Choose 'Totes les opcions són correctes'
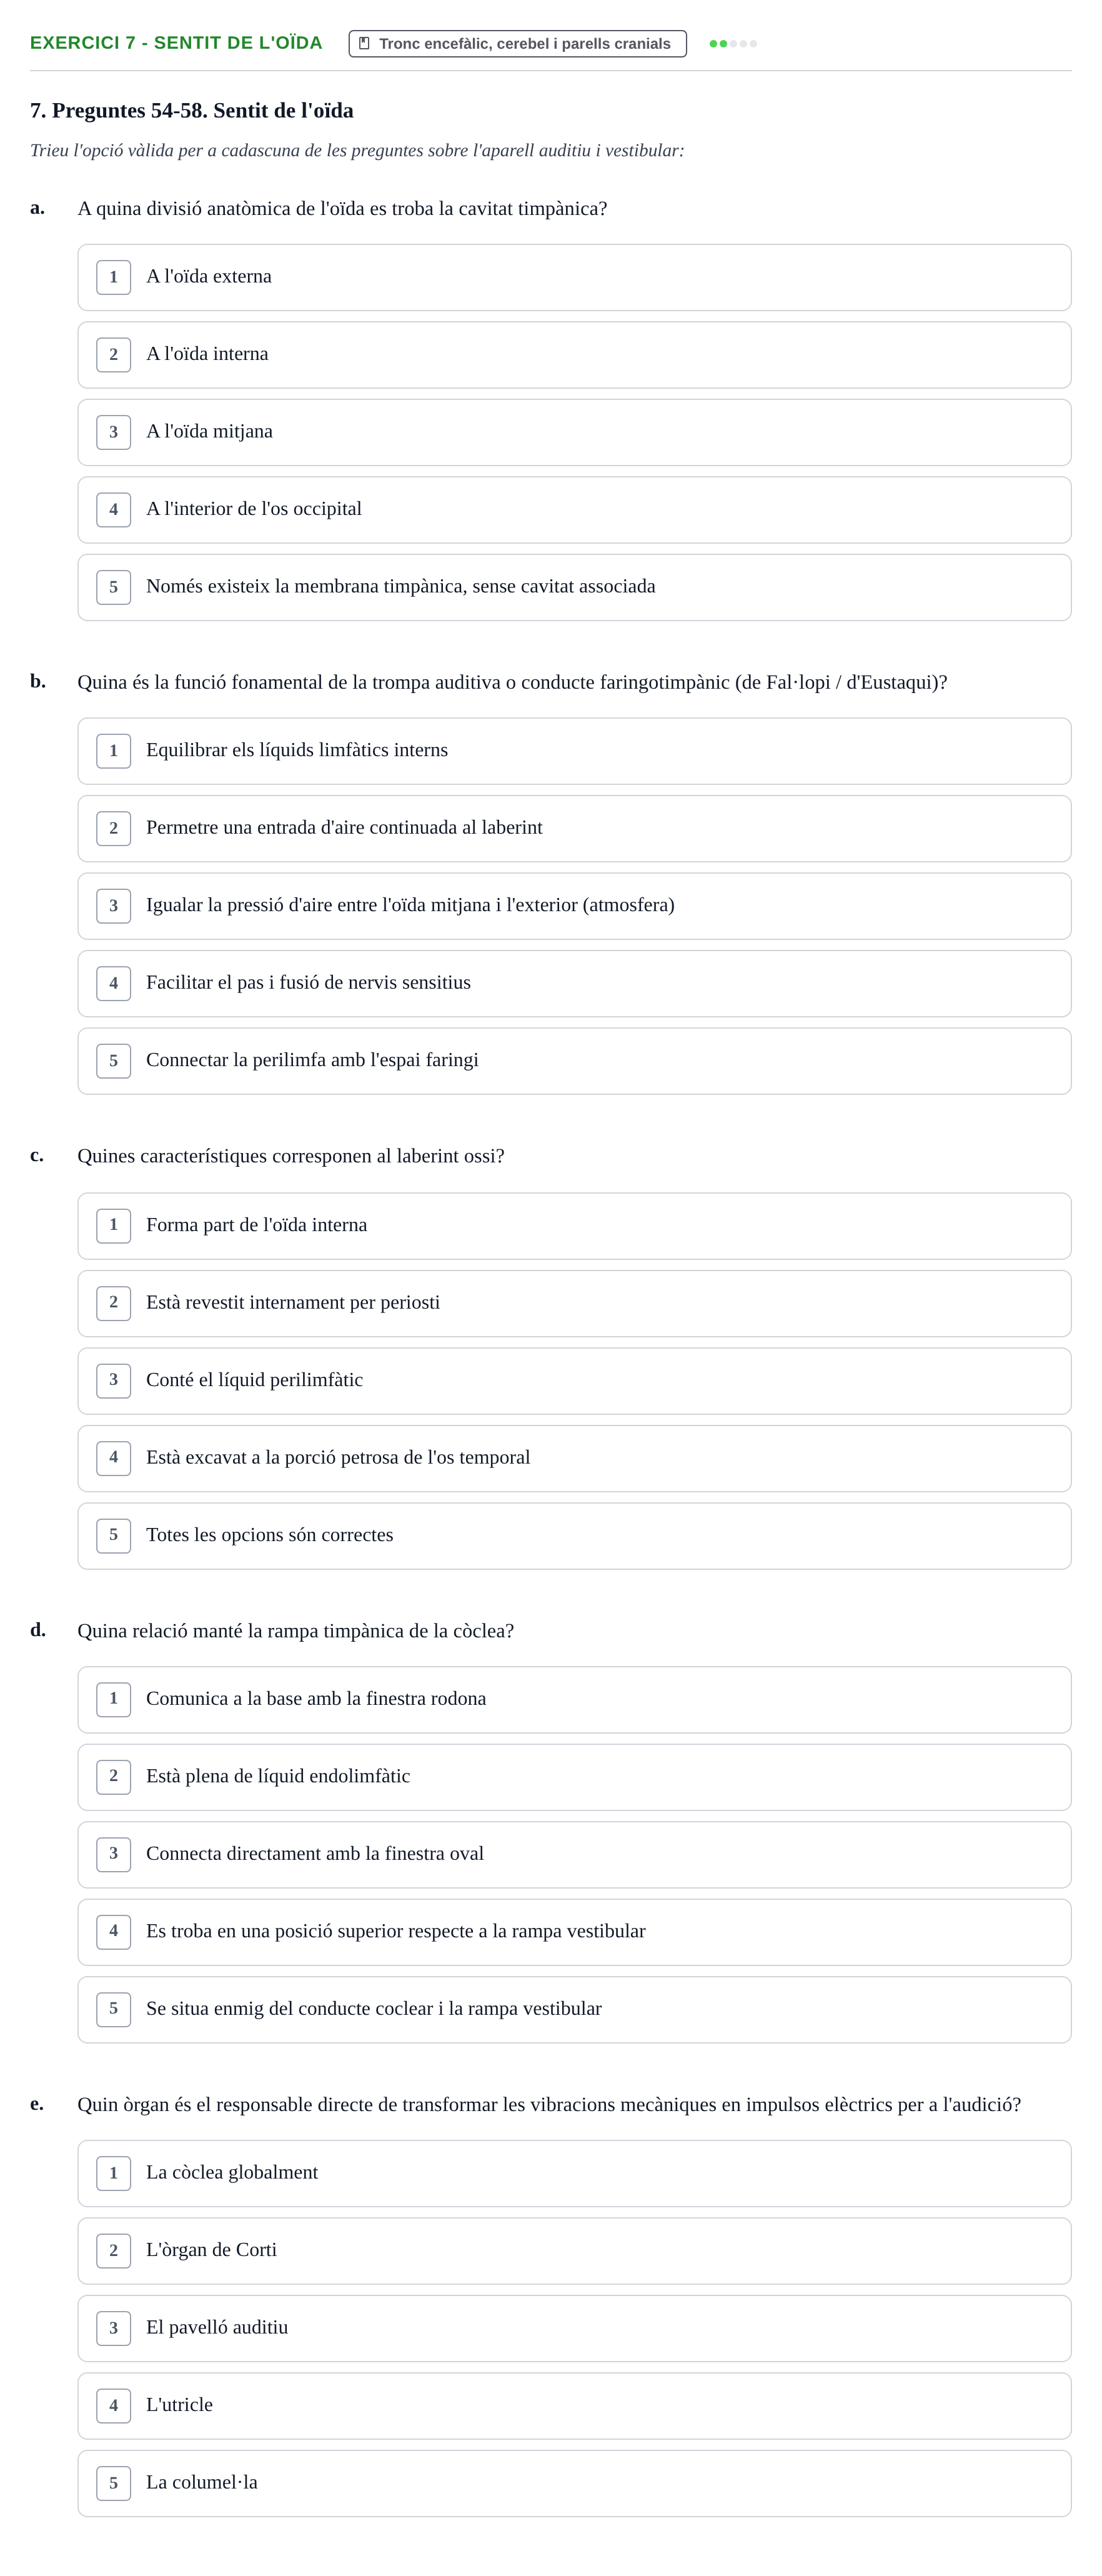Viewport: 1102px width, 2576px height. [574, 1536]
